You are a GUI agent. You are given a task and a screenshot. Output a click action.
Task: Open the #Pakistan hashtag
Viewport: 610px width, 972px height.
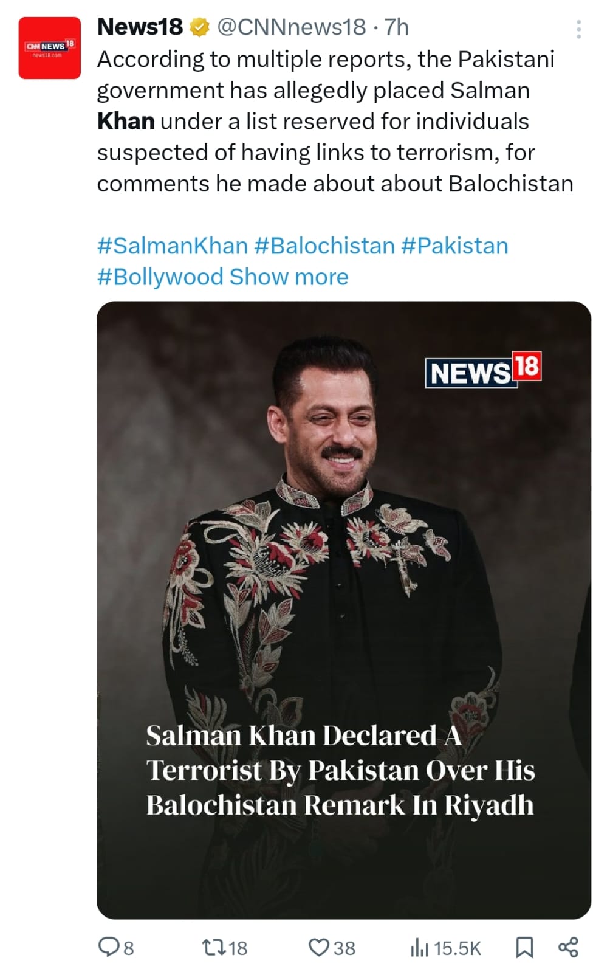pyautogui.click(x=454, y=246)
